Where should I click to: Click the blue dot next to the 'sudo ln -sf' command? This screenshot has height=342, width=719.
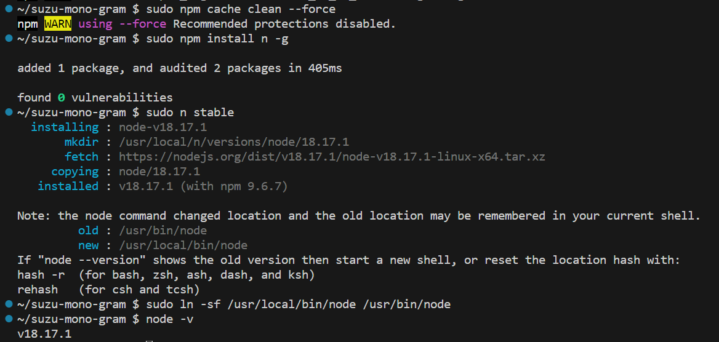8,304
